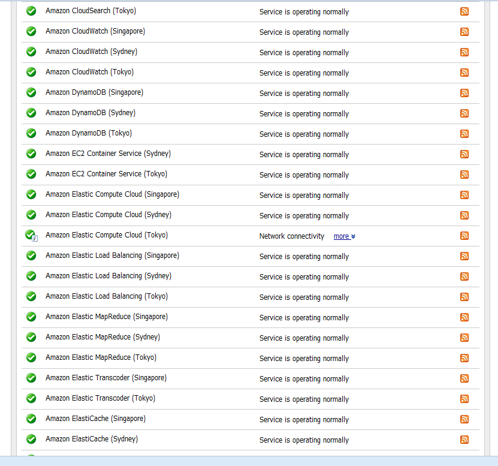
Task: Open RSS feed for Amazon DynamoDB (Sydney)
Action: click(x=464, y=113)
